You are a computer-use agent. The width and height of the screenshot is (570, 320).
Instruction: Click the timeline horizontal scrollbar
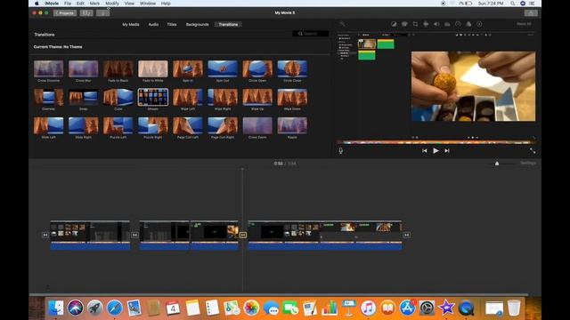tap(279, 294)
